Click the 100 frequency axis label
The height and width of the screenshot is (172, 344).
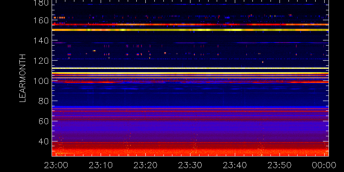(41, 81)
